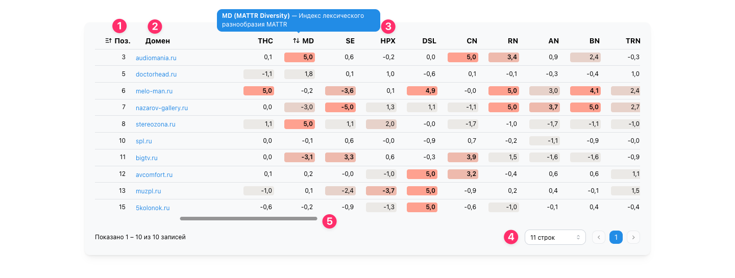
Task: Sort by the Домен column header
Action: (x=158, y=41)
